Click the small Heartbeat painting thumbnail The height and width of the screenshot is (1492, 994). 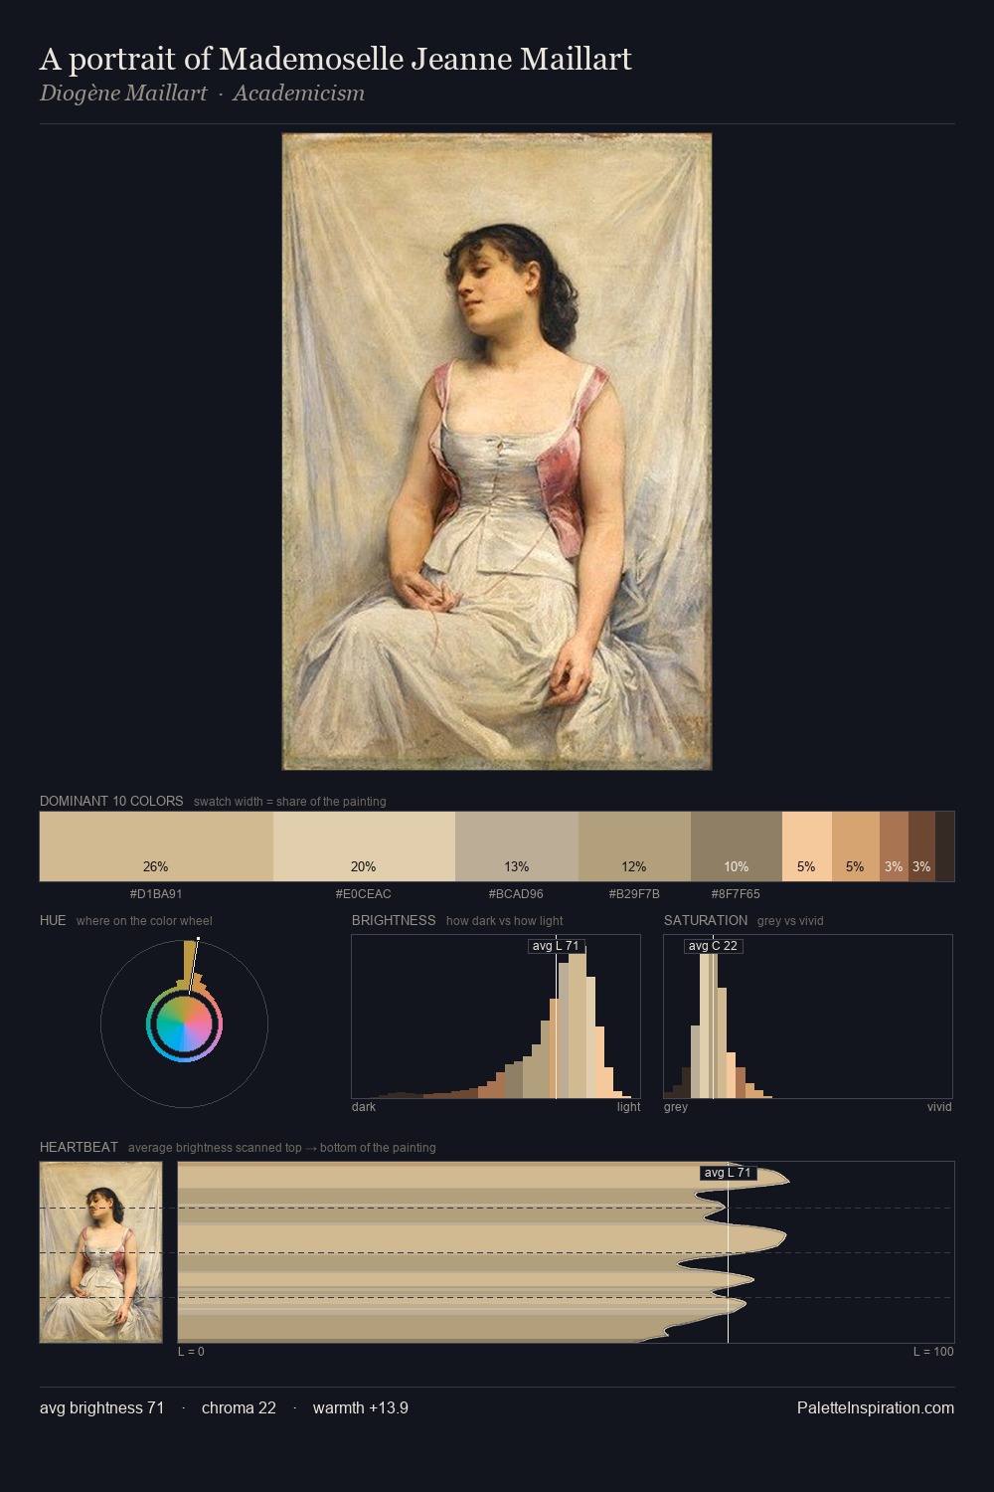pyautogui.click(x=100, y=1252)
